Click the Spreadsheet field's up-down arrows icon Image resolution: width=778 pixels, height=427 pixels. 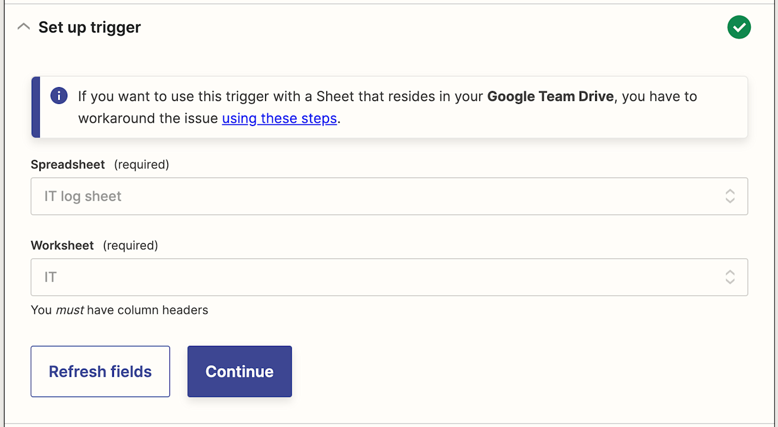click(730, 196)
